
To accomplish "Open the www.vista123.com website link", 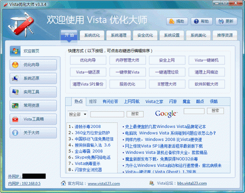I will point(104,184).
